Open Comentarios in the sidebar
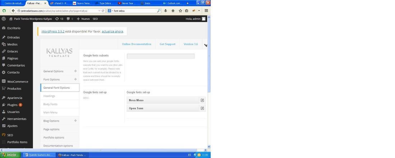 pyautogui.click(x=17, y=65)
